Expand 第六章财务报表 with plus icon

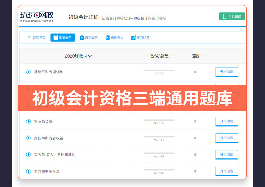click(29, 171)
